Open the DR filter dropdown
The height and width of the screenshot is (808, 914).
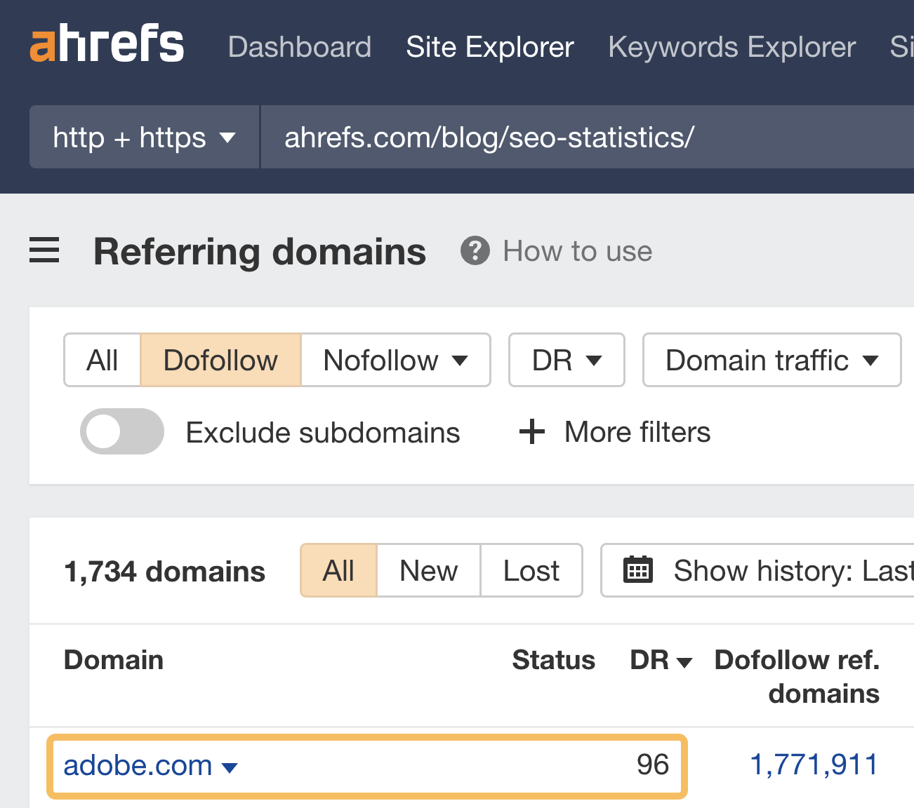pyautogui.click(x=566, y=360)
